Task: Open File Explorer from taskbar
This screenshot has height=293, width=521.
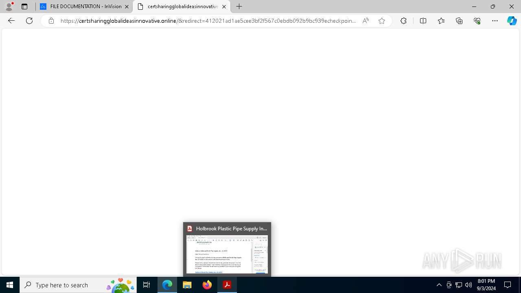Action: pyautogui.click(x=187, y=285)
